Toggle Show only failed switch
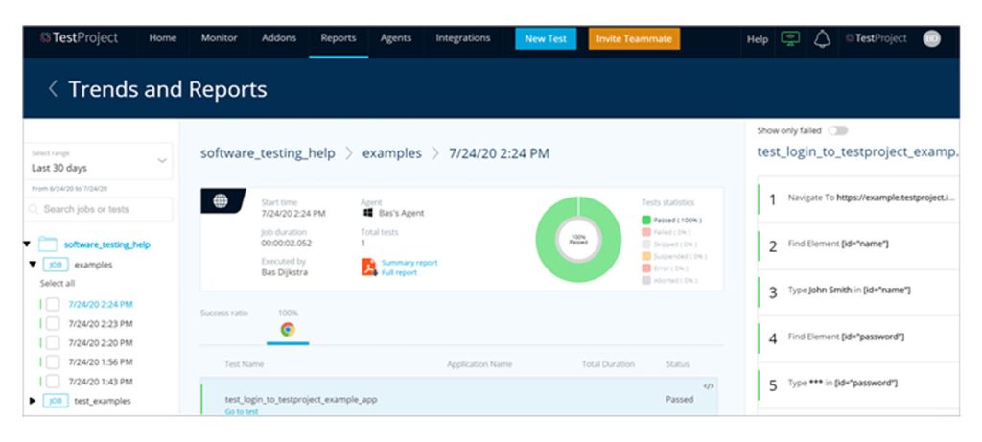 pos(837,130)
